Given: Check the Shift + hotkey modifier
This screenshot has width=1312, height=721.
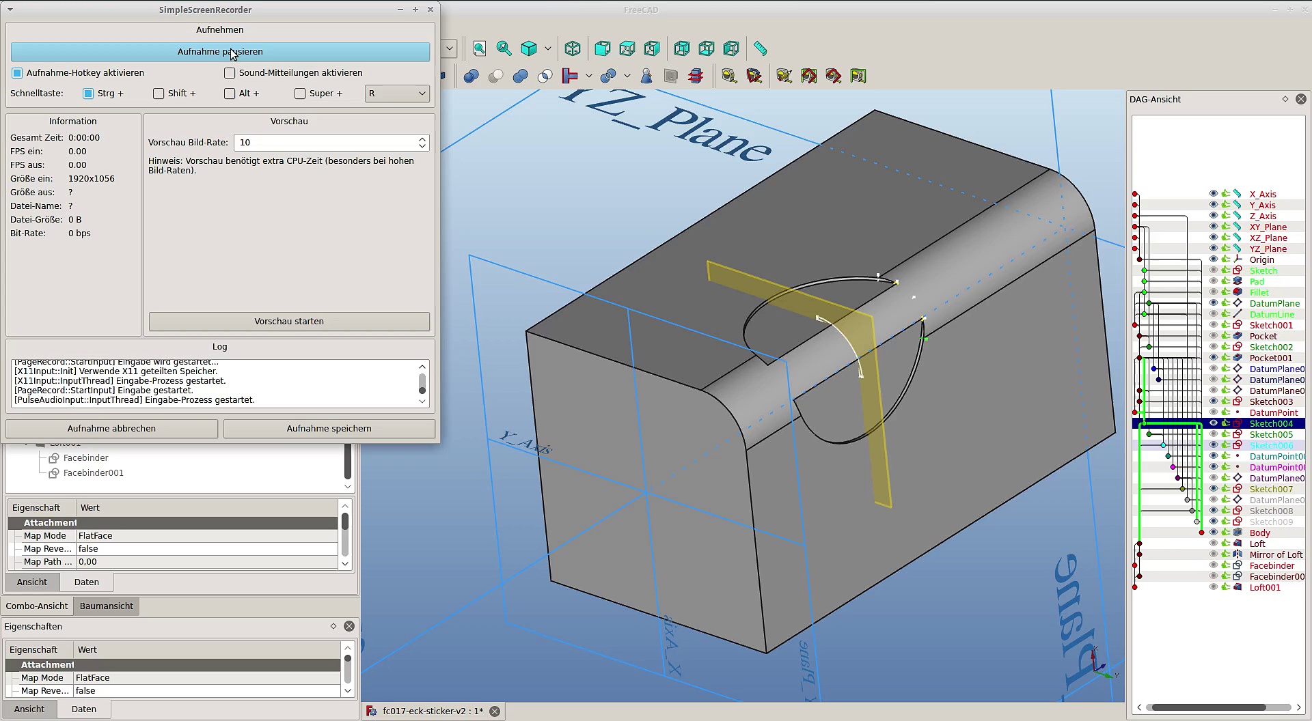Looking at the screenshot, I should point(159,94).
